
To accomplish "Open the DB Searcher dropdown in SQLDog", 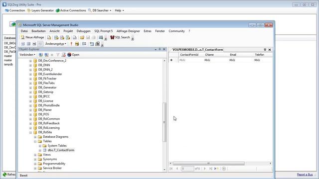I will tap(100, 10).
